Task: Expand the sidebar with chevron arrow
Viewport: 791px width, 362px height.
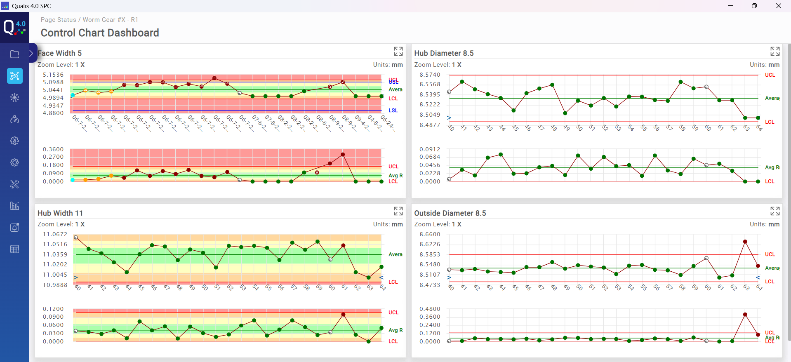Action: 31,53
